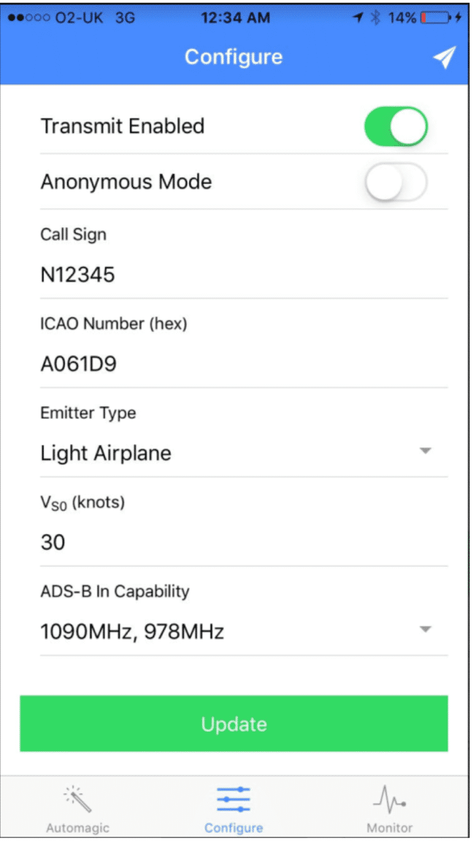Edit the Call Sign field N12345

78,275
